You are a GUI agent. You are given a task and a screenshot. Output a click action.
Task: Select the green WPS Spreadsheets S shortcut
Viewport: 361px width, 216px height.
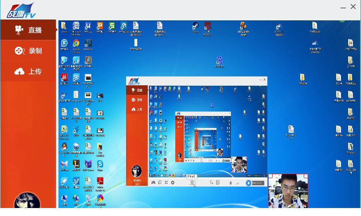click(x=112, y=27)
